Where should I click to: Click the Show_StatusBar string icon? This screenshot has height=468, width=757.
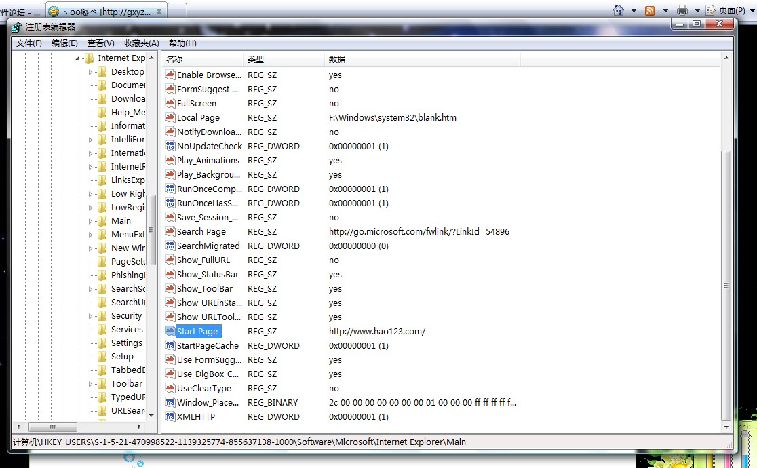tap(170, 274)
